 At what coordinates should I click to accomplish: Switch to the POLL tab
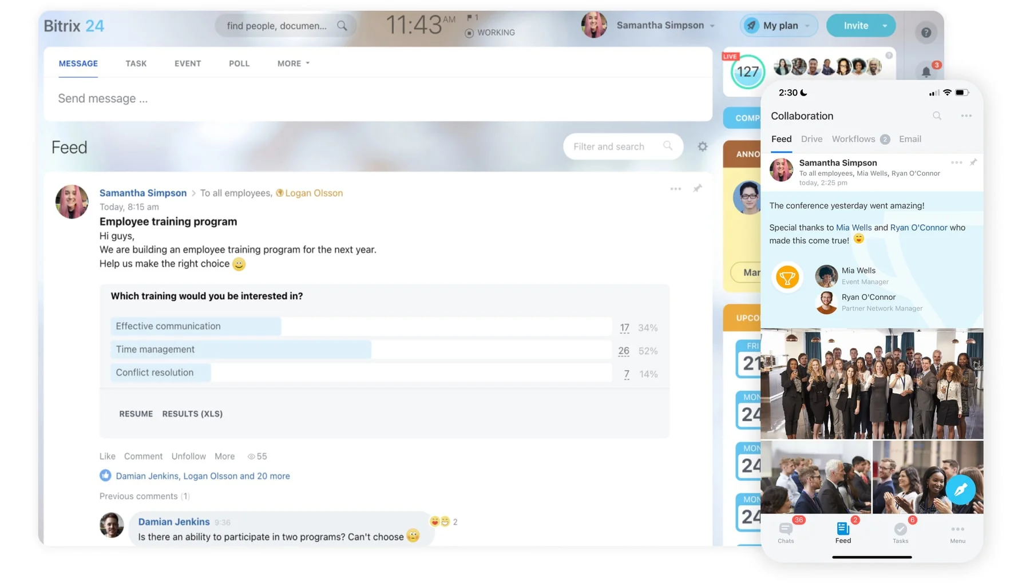(239, 64)
